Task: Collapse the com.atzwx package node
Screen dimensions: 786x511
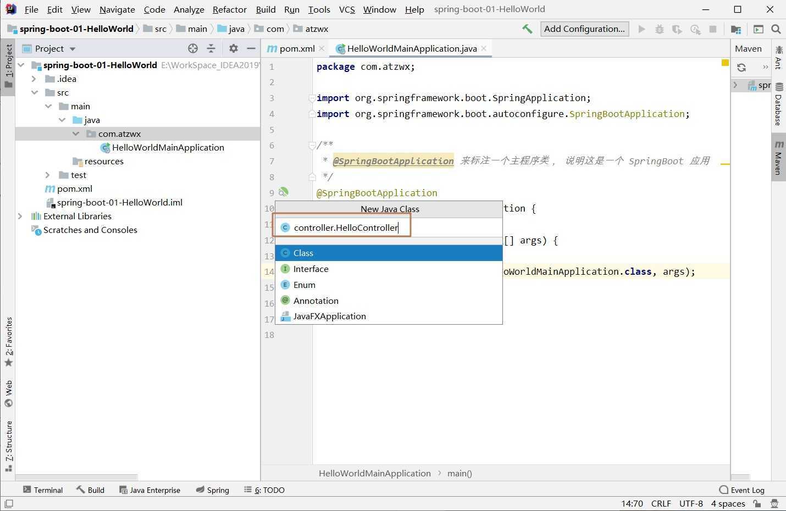Action: coord(76,134)
